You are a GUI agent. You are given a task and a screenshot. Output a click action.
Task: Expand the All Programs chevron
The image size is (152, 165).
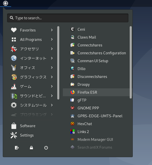(52, 39)
